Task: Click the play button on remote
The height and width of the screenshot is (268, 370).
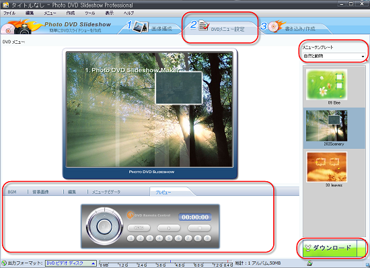Action: pyautogui.click(x=169, y=228)
